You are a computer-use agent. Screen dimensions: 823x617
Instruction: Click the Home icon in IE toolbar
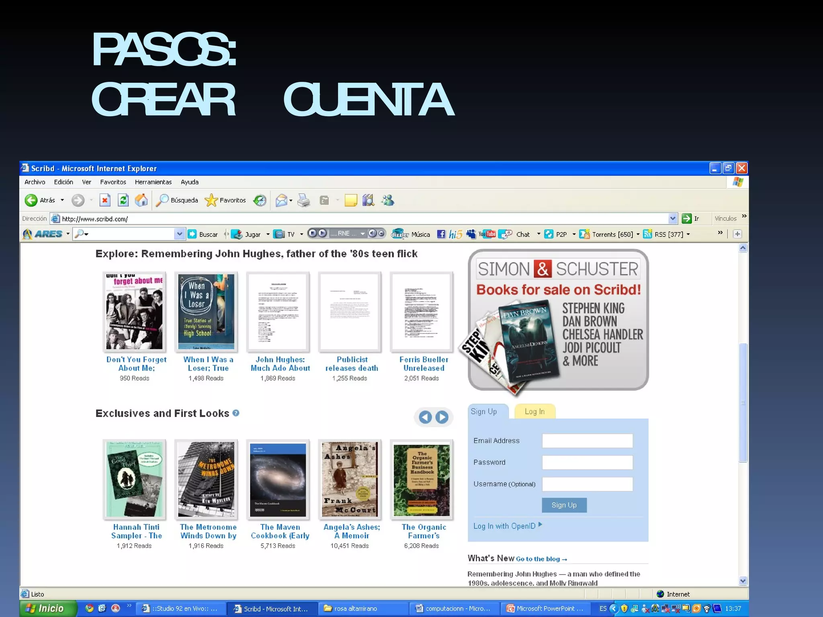(141, 200)
